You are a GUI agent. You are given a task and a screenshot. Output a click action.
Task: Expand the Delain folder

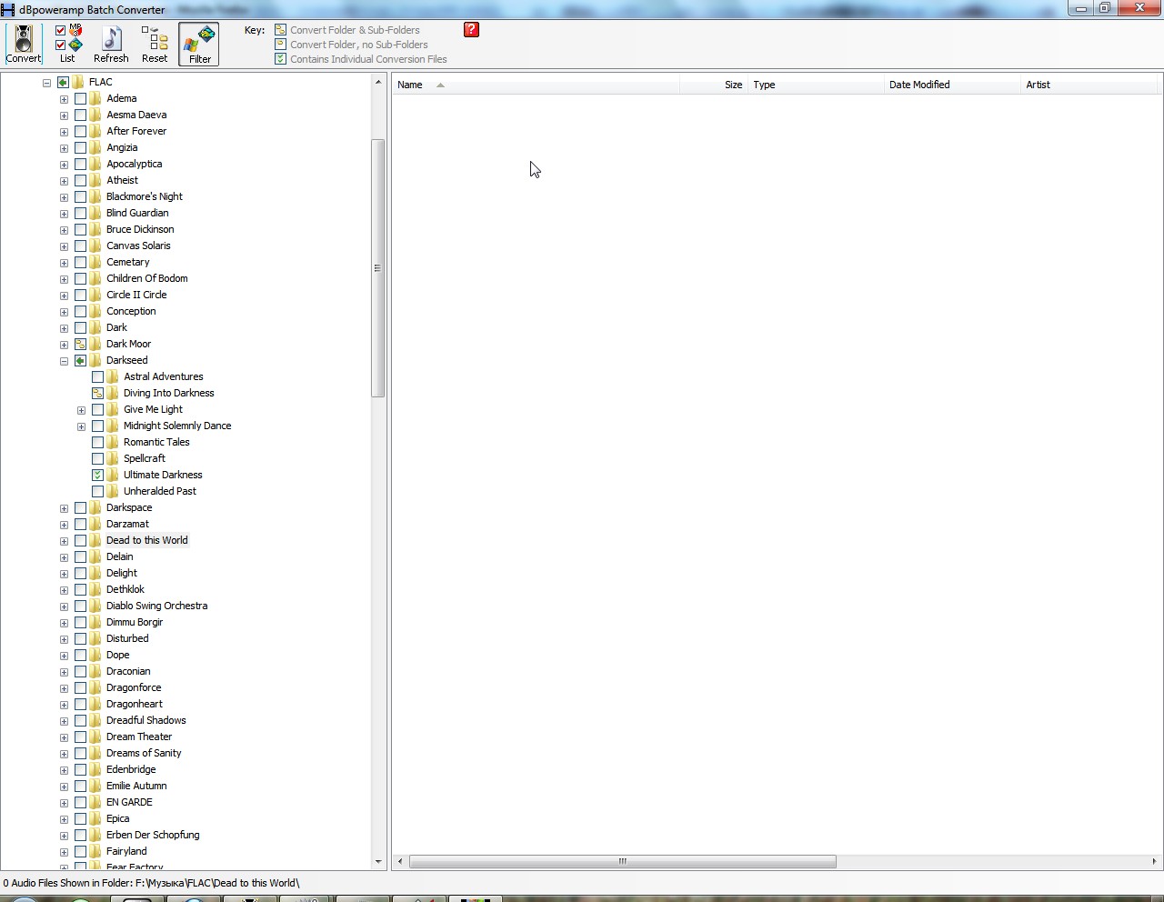(x=64, y=557)
